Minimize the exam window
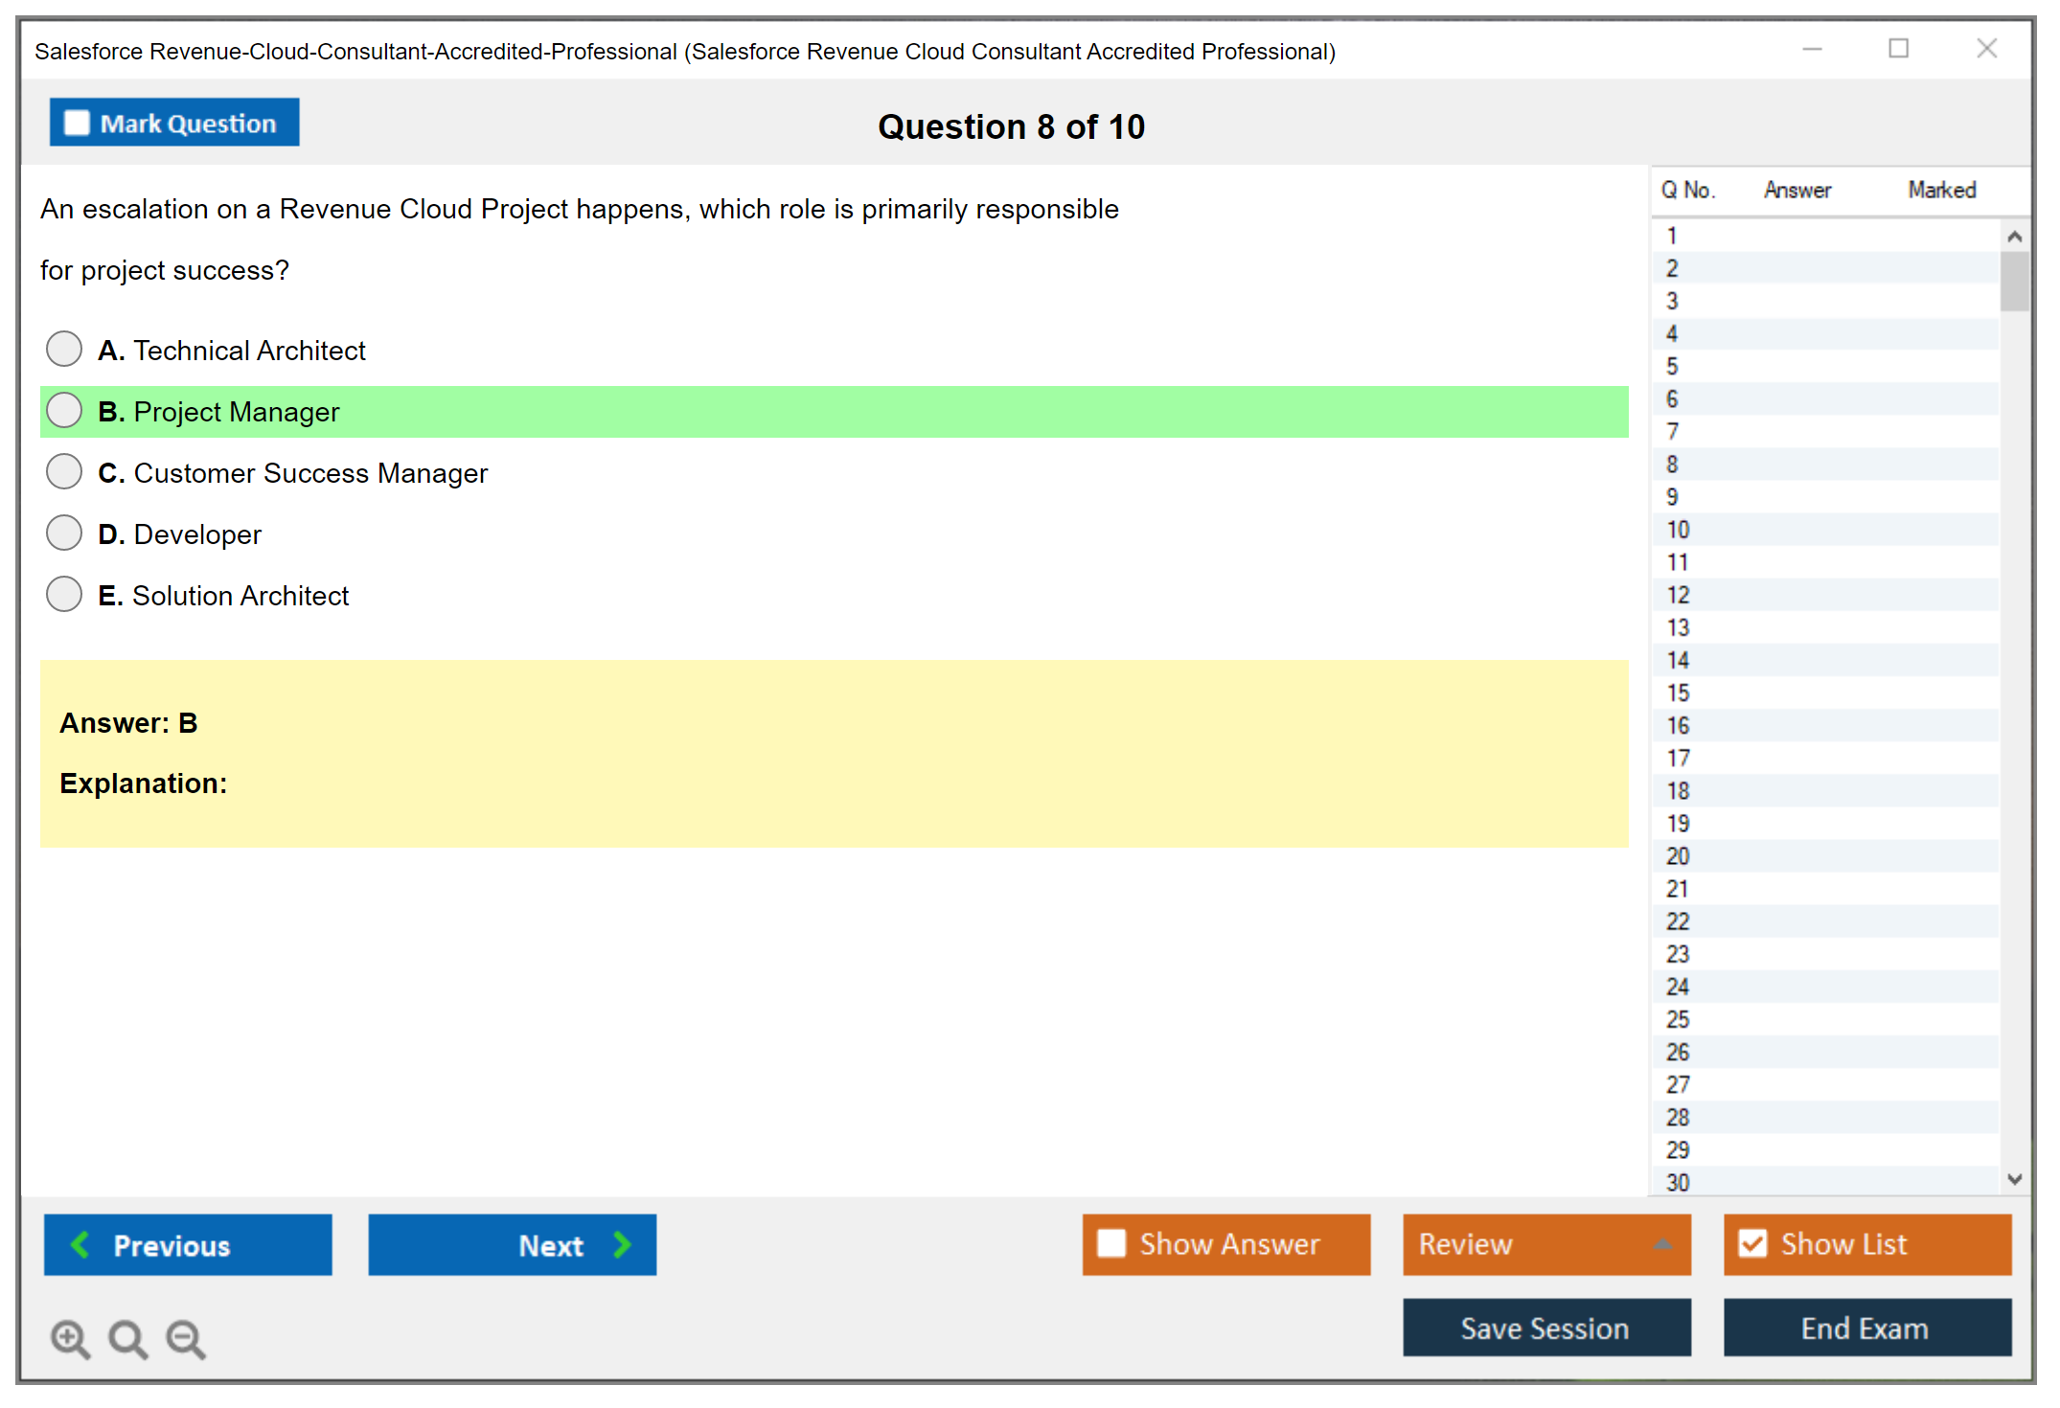The height and width of the screenshot is (1408, 2060). click(x=1812, y=49)
